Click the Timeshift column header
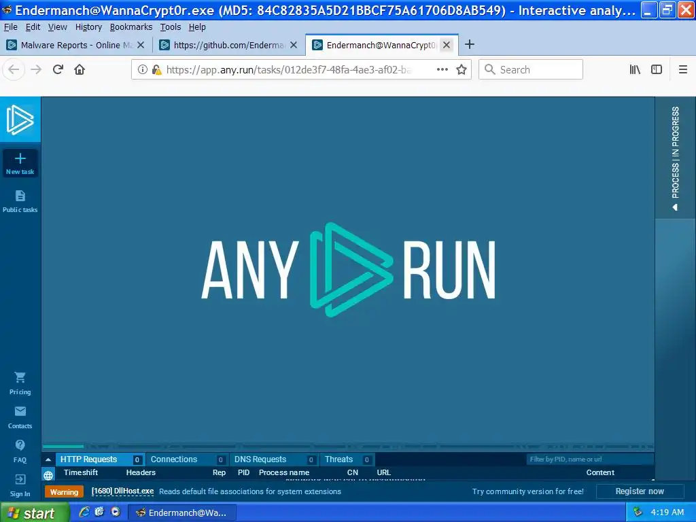The image size is (696, 522). click(x=81, y=473)
